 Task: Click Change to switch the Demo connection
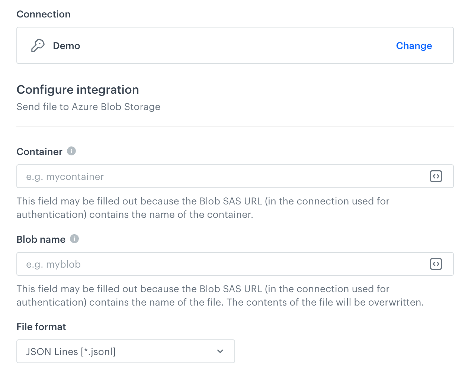pyautogui.click(x=414, y=45)
